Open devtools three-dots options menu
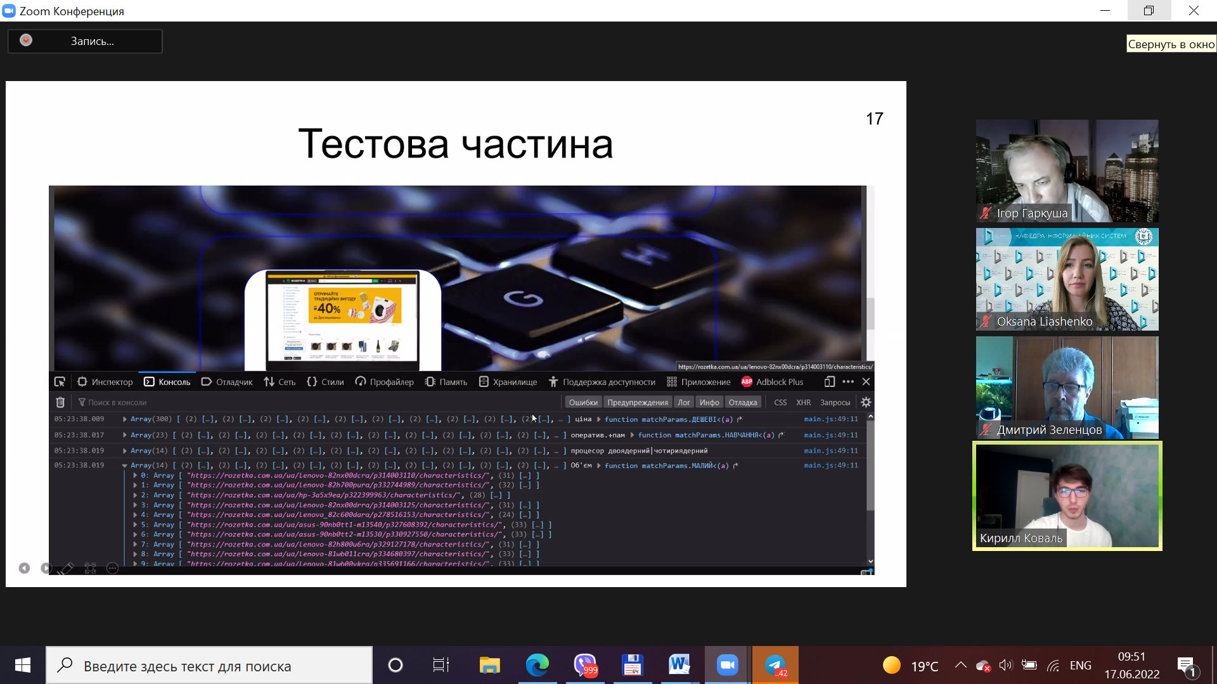The width and height of the screenshot is (1217, 684). 848,382
